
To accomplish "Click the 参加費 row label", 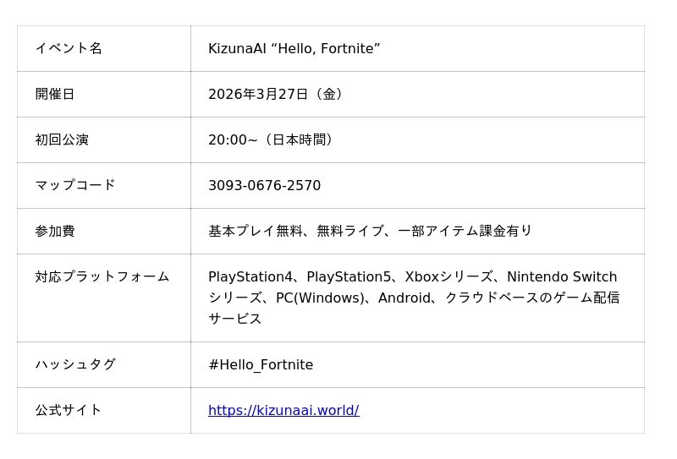I will (x=55, y=232).
